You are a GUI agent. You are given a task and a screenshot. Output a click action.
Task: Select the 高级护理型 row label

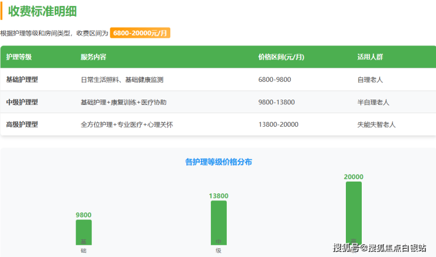(22, 124)
